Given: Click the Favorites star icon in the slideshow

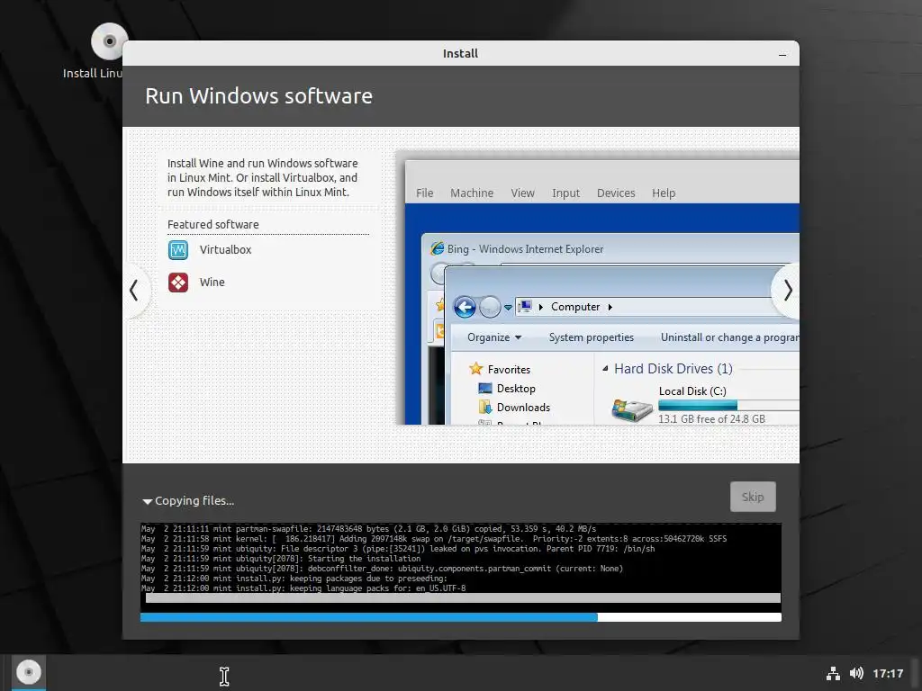Looking at the screenshot, I should pyautogui.click(x=475, y=369).
